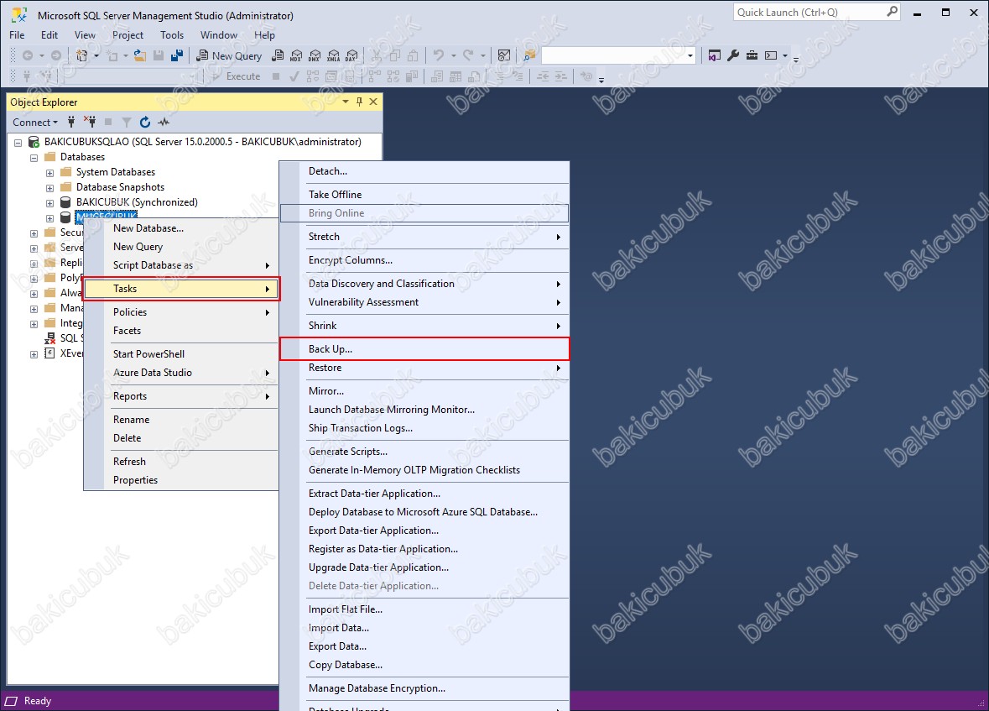Pin the Object Explorer panel
Viewport: 989px width, 711px height.
[360, 102]
